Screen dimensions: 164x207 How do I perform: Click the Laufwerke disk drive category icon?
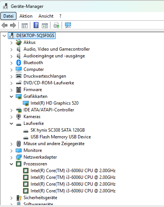point(19,124)
